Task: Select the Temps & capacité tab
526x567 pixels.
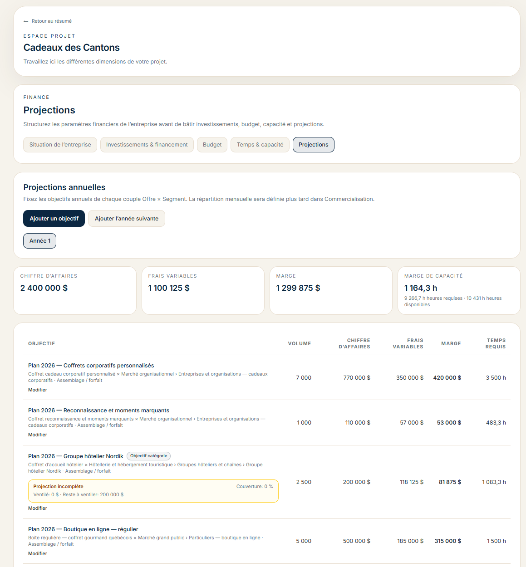Action: click(260, 145)
